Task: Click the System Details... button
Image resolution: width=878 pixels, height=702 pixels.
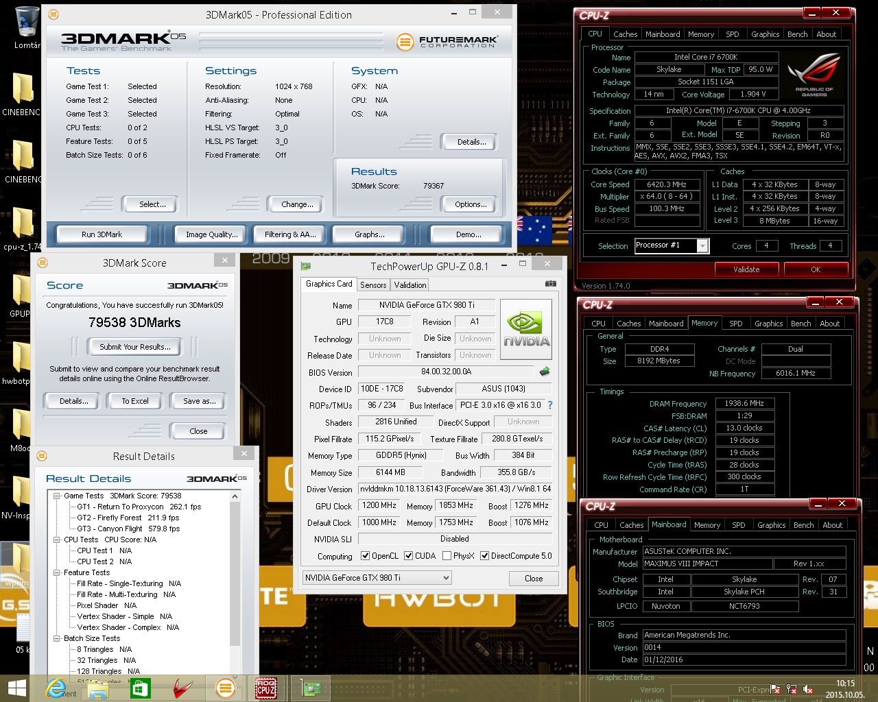Action: [x=471, y=142]
